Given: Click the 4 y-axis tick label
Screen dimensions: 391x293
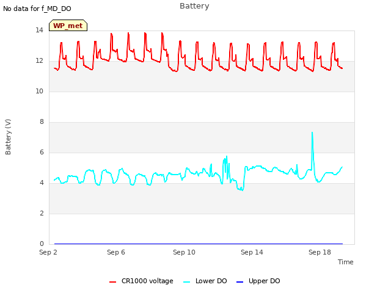Looking at the screenshot, I should (x=42, y=183).
